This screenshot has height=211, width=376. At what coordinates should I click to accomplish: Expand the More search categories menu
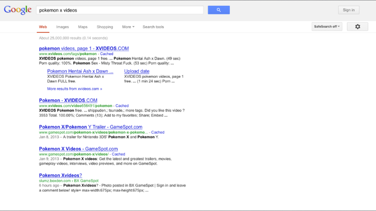128,27
